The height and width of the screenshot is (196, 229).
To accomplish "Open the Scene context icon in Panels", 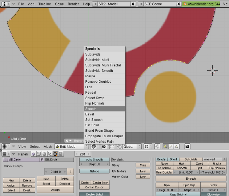I will tap(61, 154).
